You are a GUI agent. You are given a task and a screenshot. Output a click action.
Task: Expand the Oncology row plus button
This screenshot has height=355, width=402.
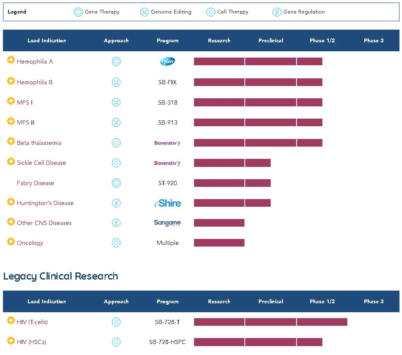(11, 242)
